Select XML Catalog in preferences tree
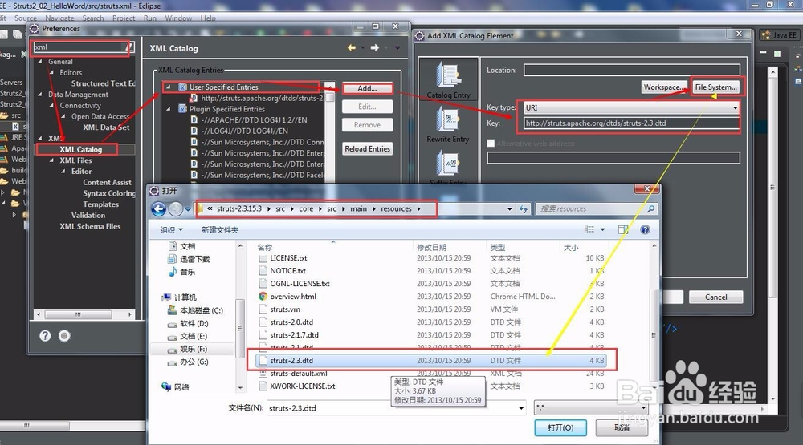 coord(81,149)
